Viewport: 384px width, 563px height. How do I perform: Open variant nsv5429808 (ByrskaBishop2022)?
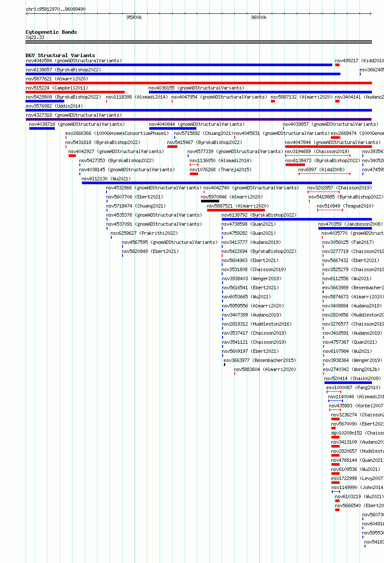[x=63, y=97]
